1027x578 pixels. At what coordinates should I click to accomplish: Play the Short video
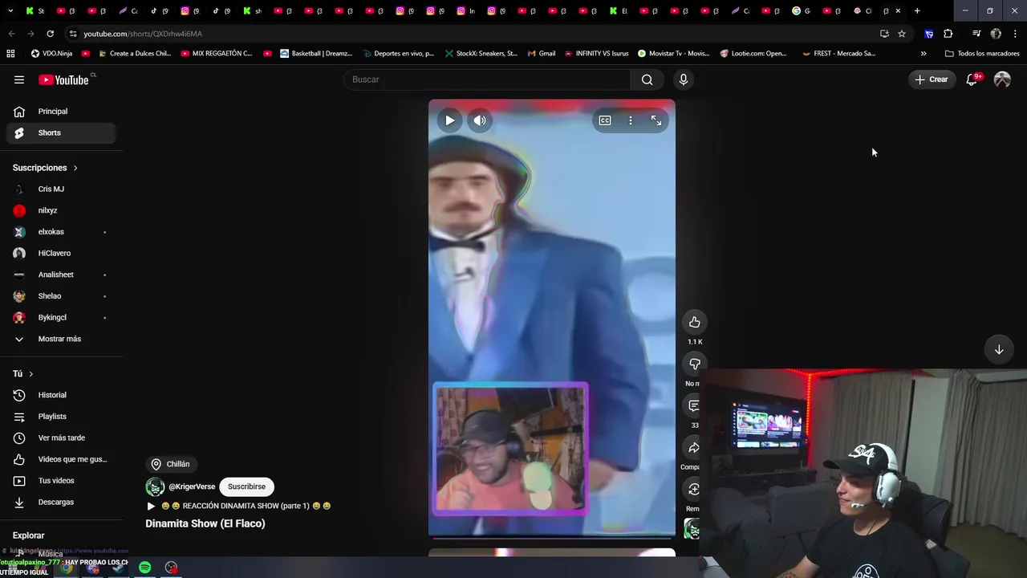[x=449, y=120]
